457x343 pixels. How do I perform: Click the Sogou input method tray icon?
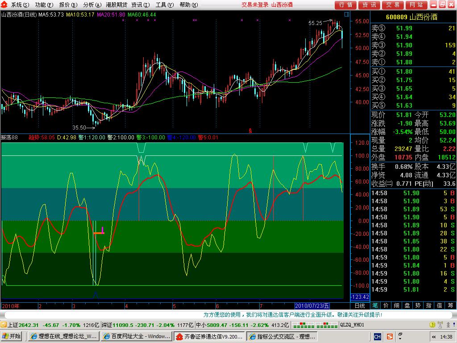[390, 336]
